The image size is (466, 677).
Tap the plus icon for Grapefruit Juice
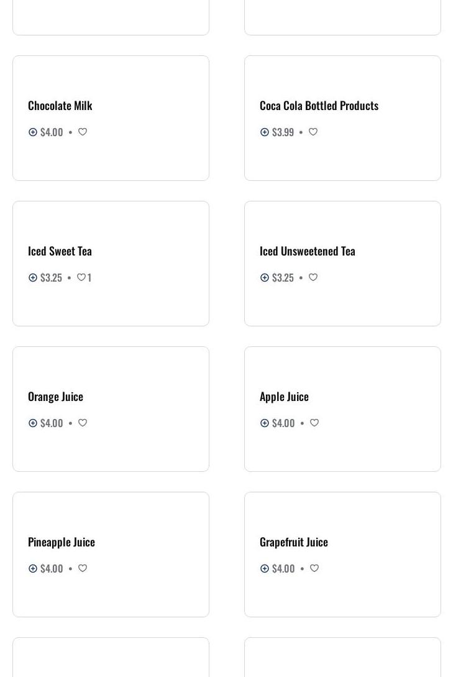(x=265, y=568)
